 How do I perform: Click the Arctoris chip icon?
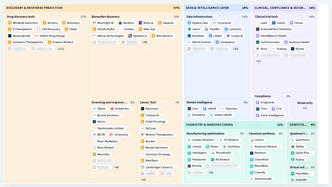coord(45,23)
